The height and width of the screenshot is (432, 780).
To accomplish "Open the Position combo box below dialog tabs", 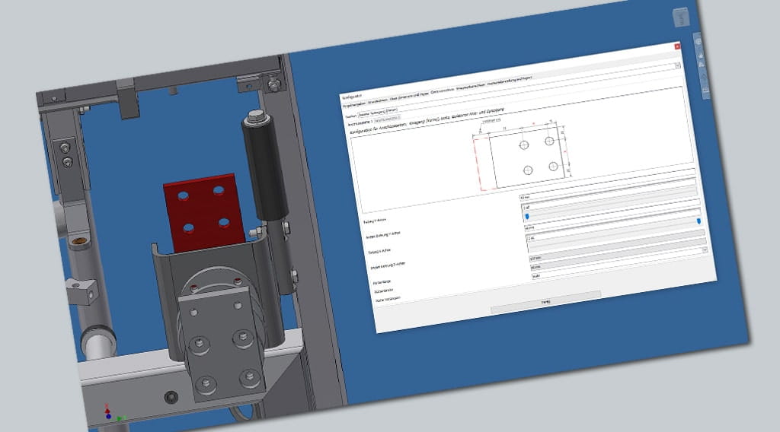I will 377,113.
